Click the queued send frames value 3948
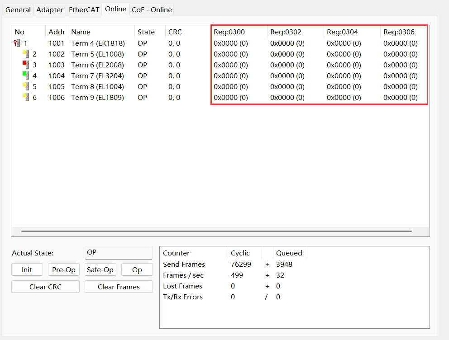The height and width of the screenshot is (340, 449). point(284,264)
